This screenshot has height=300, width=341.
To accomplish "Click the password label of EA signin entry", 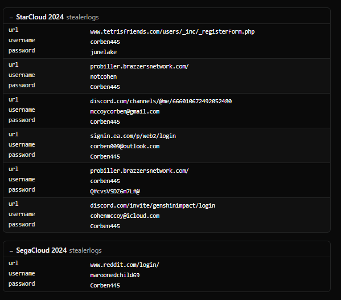I will pos(22,155).
